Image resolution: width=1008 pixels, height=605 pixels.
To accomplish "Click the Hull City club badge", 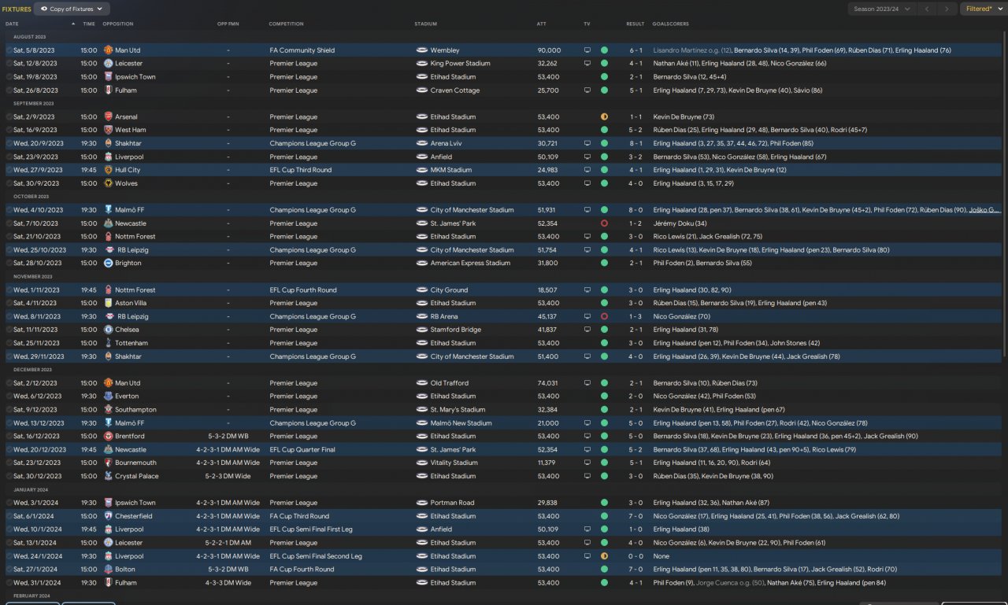I will (x=108, y=170).
